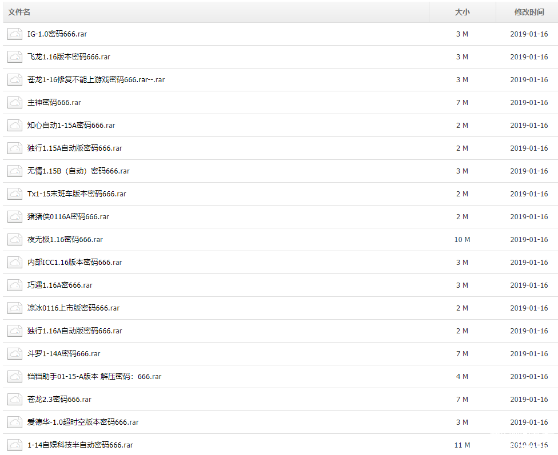Click 2019-01-16 date in IG-1.0 row
Viewport: 558px width, 455px height.
pos(529,34)
